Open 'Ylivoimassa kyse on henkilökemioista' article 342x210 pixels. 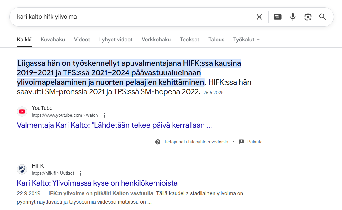(97, 183)
